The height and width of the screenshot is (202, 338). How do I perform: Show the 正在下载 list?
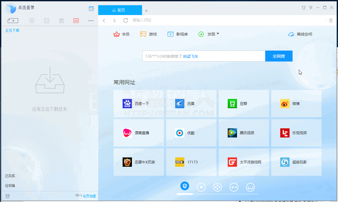tap(12, 30)
